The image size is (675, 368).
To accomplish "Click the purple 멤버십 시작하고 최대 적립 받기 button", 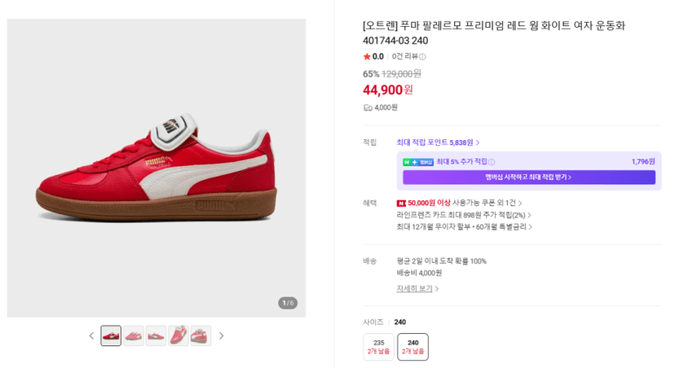I will tap(529, 177).
